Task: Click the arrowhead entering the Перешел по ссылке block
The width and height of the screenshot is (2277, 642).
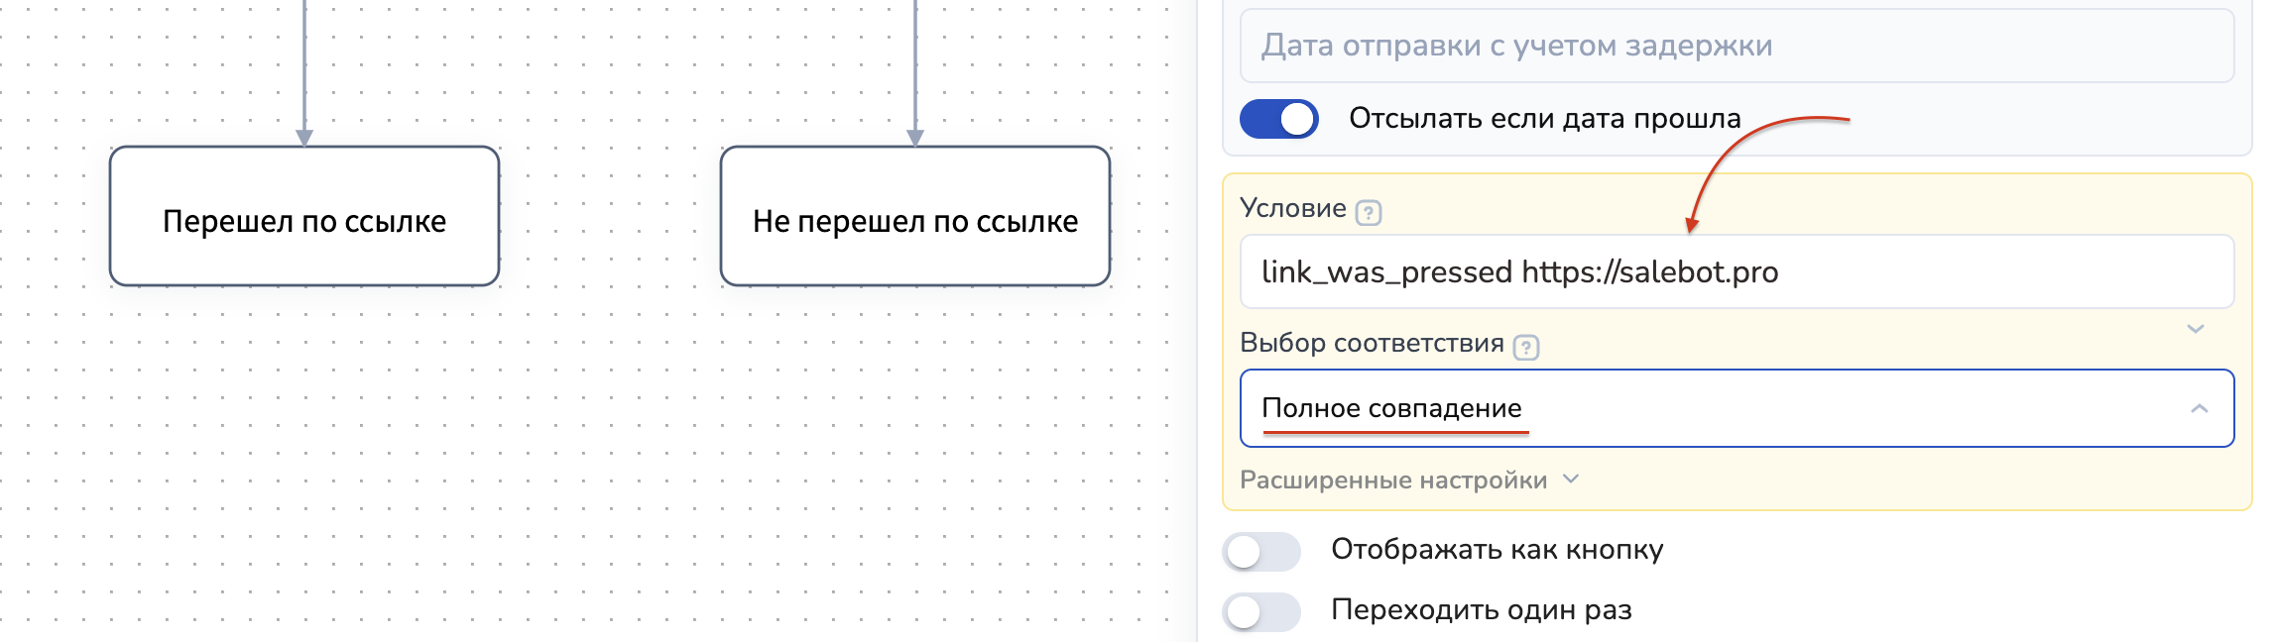Action: [304, 137]
